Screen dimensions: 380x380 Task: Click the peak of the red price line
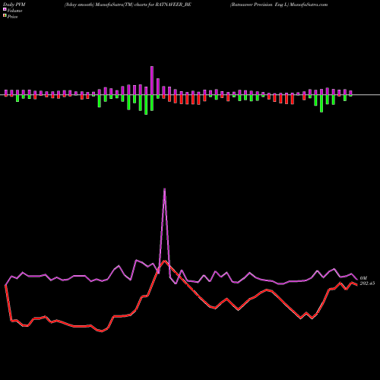165,261
